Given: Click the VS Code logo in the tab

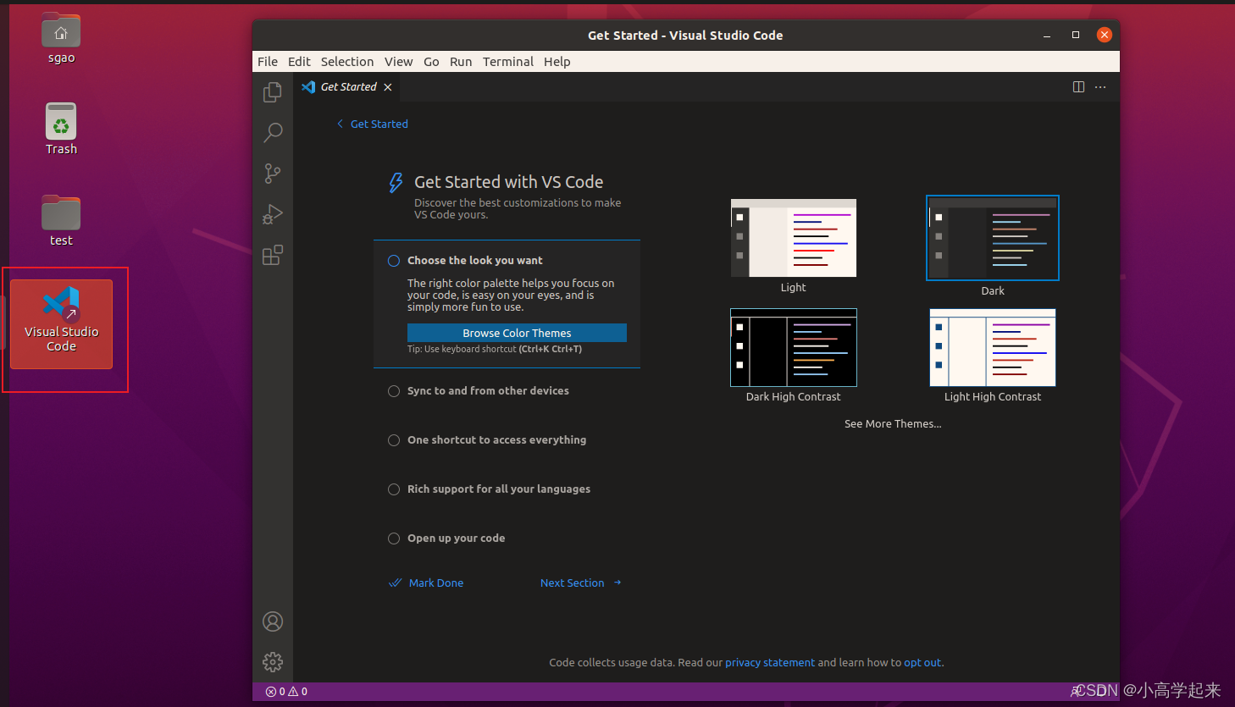Looking at the screenshot, I should pyautogui.click(x=308, y=87).
